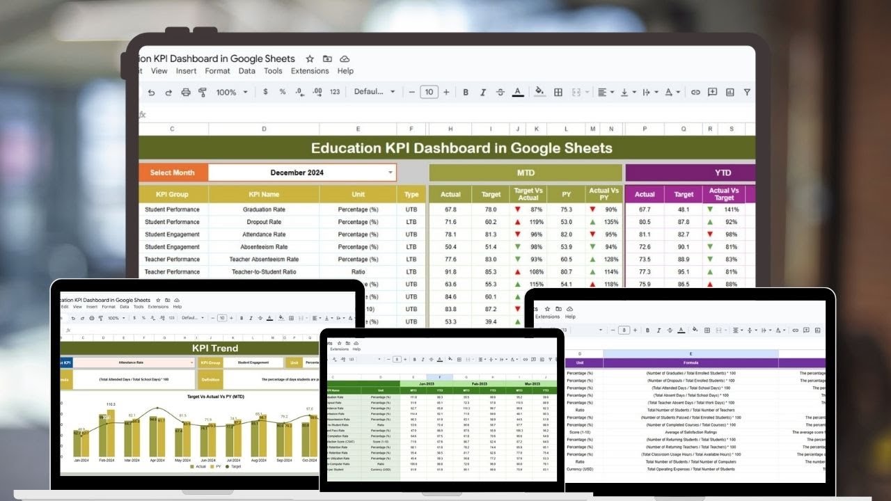891x501 pixels.
Task: Click Insert chart icon in main dashboard toolbar
Action: click(730, 92)
